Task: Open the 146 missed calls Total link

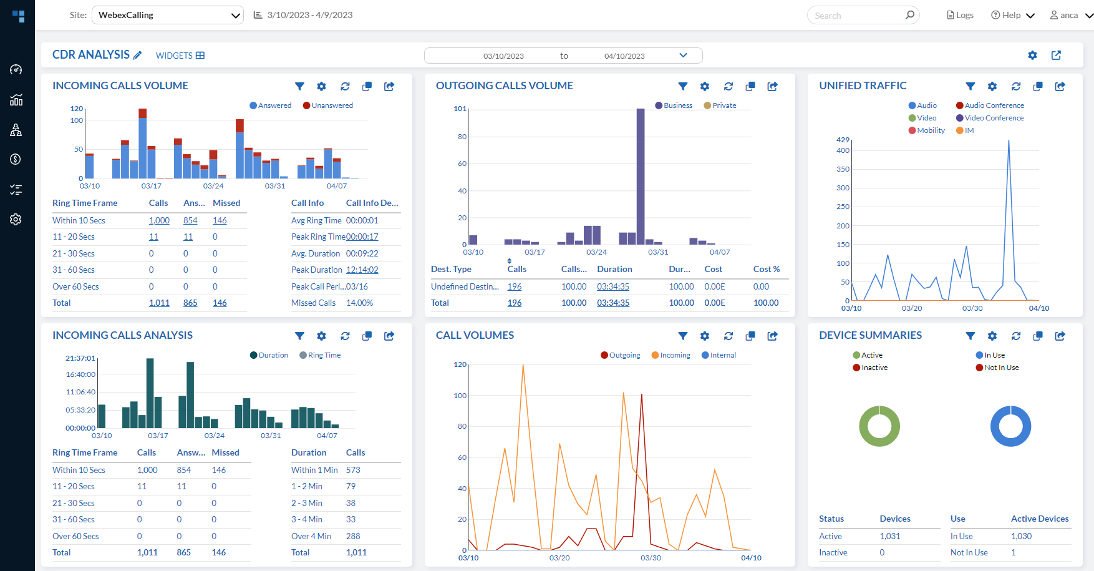Action: pos(220,303)
